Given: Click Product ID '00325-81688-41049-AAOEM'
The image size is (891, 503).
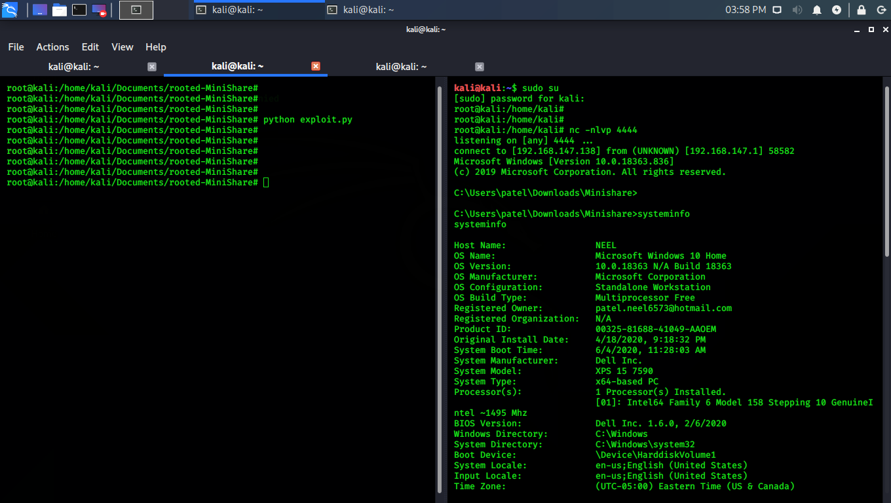Looking at the screenshot, I should pyautogui.click(x=655, y=329).
